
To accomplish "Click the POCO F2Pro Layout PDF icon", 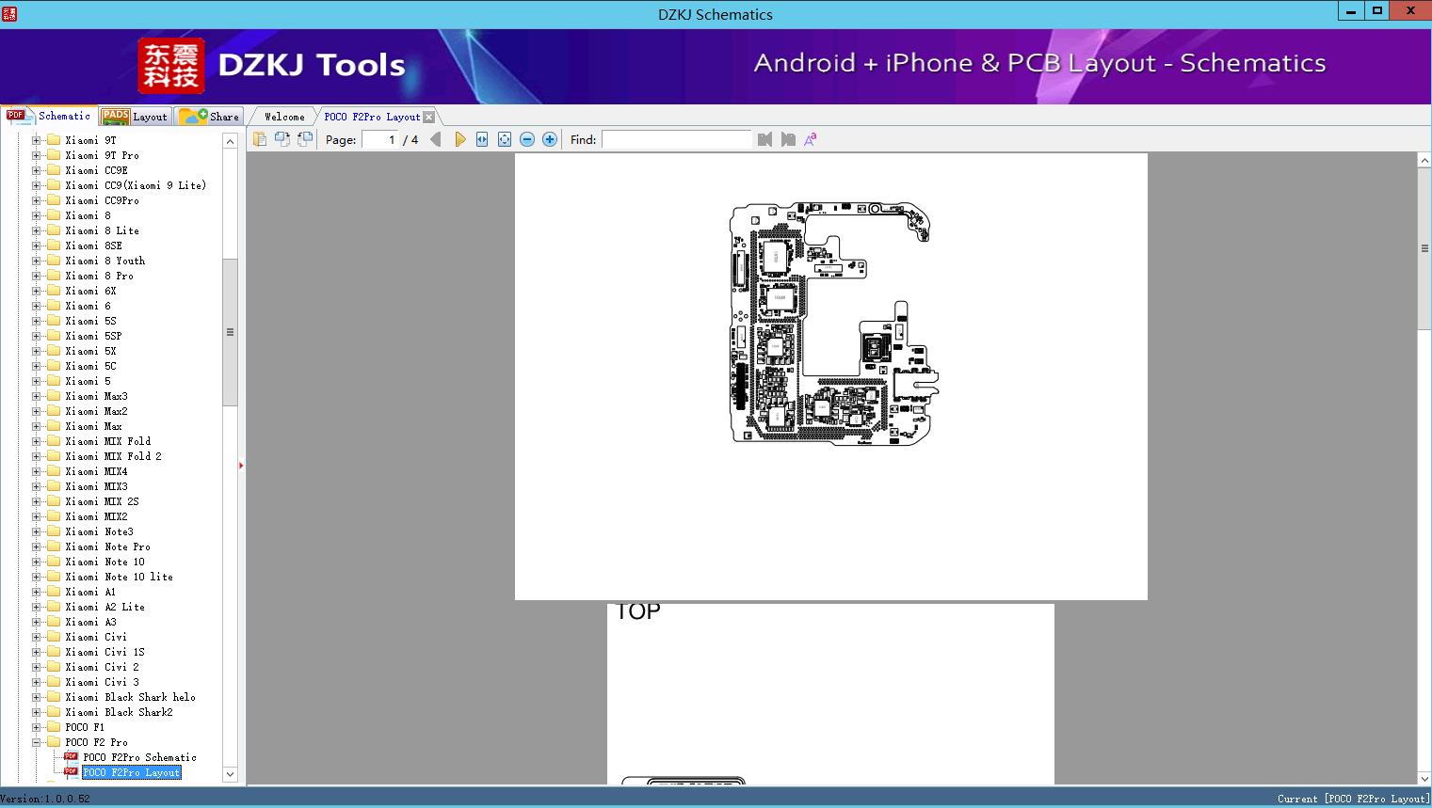I will (71, 772).
